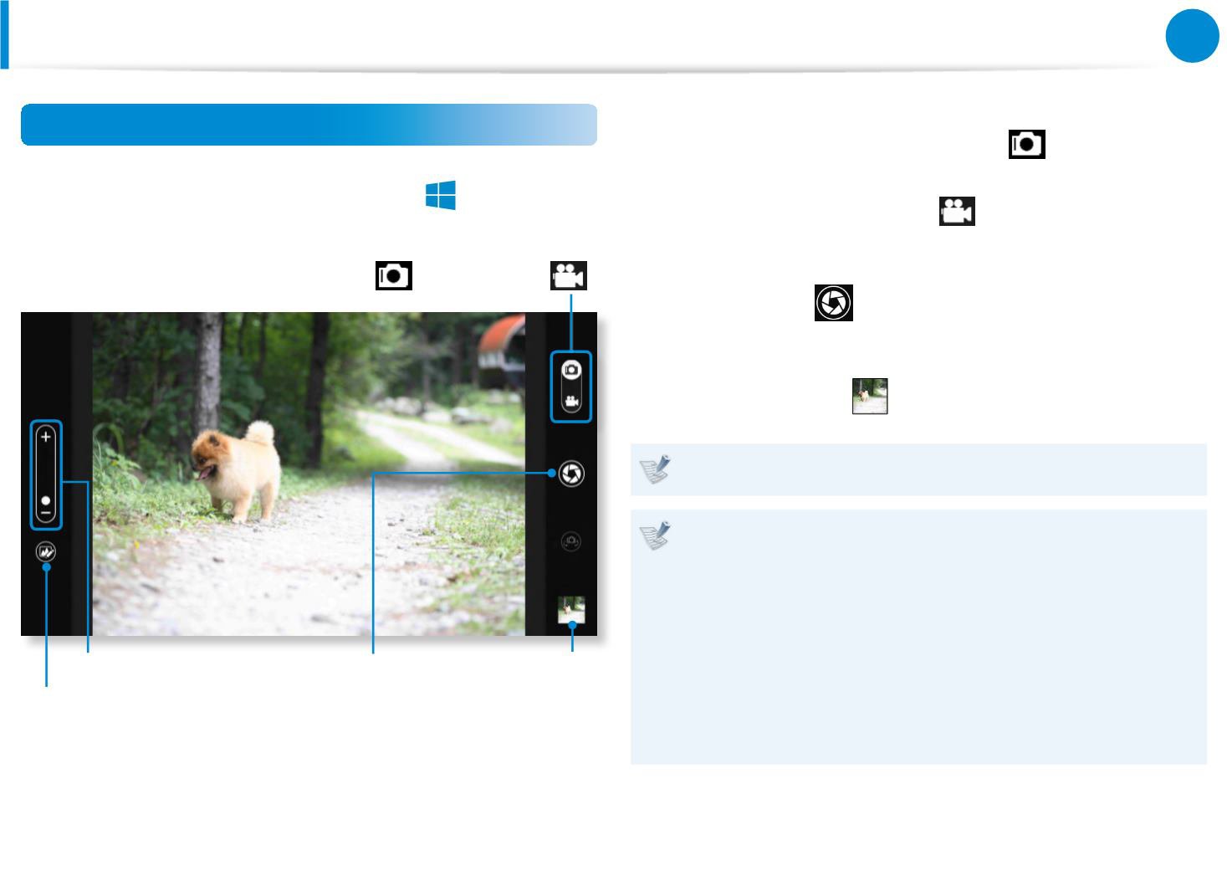Viewport: 1227px width, 871px height.
Task: Click the blue Windows logo icon
Action: point(441,195)
